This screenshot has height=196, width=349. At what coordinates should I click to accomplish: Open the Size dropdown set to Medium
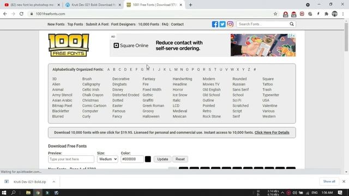107,159
